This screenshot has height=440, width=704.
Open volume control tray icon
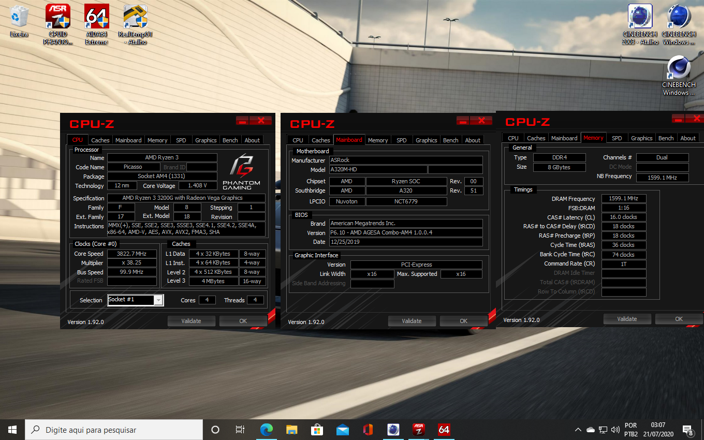click(615, 430)
